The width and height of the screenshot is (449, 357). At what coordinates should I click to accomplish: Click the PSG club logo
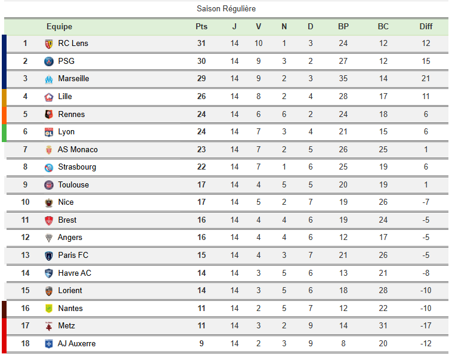(49, 61)
